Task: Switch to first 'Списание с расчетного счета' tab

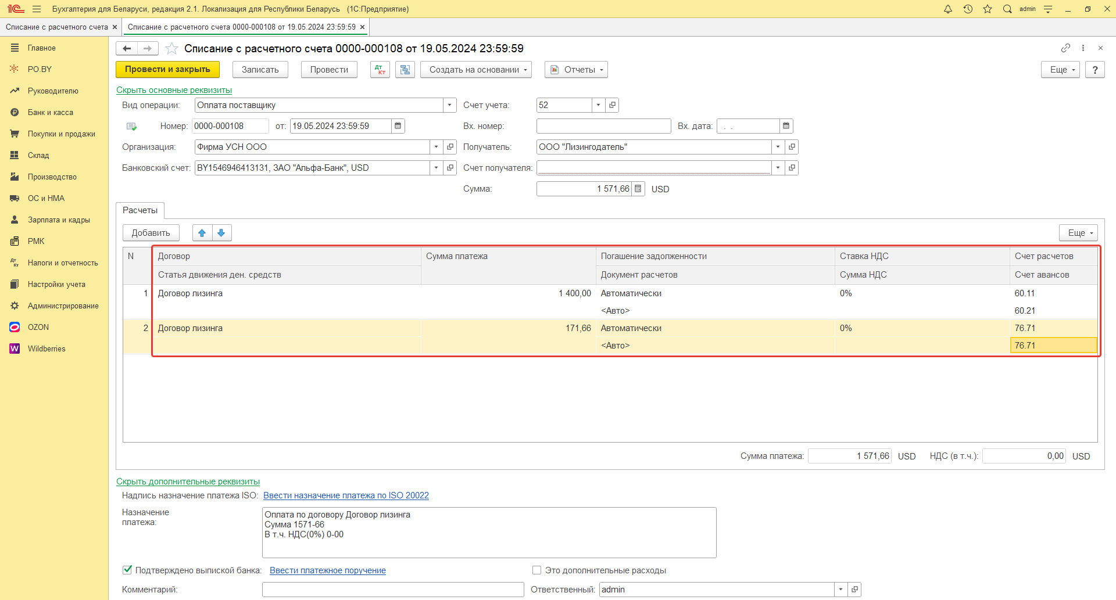Action: [x=56, y=27]
